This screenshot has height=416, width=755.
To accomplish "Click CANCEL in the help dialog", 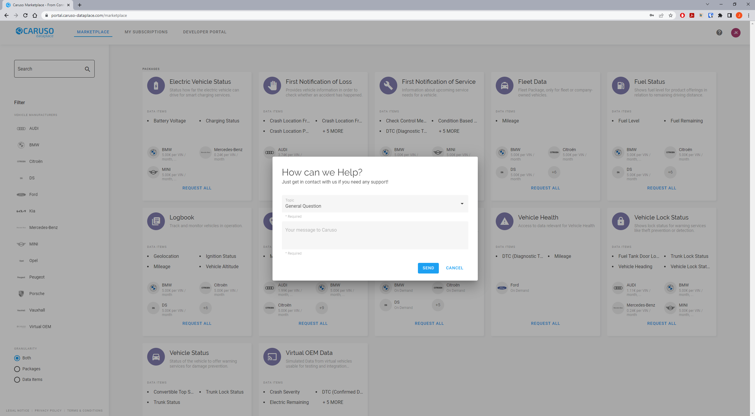I will (454, 268).
